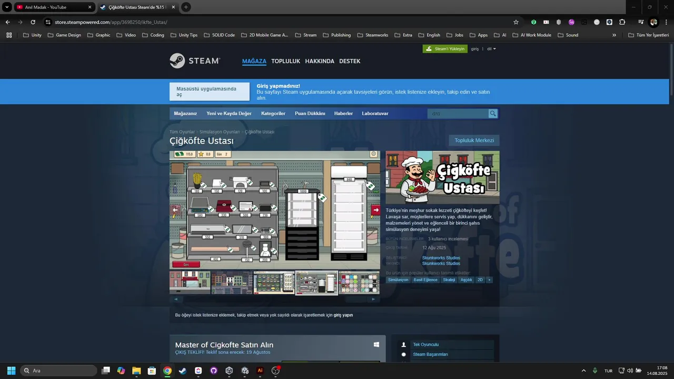Click the purple LR extension icon
The image size is (674, 379).
coord(571,22)
